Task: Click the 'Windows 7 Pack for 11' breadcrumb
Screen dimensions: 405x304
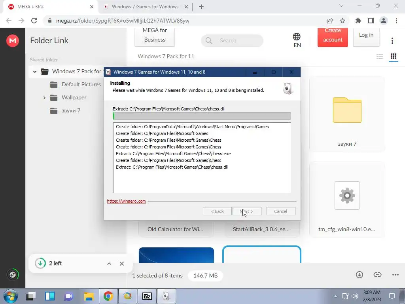Action: 166,56
